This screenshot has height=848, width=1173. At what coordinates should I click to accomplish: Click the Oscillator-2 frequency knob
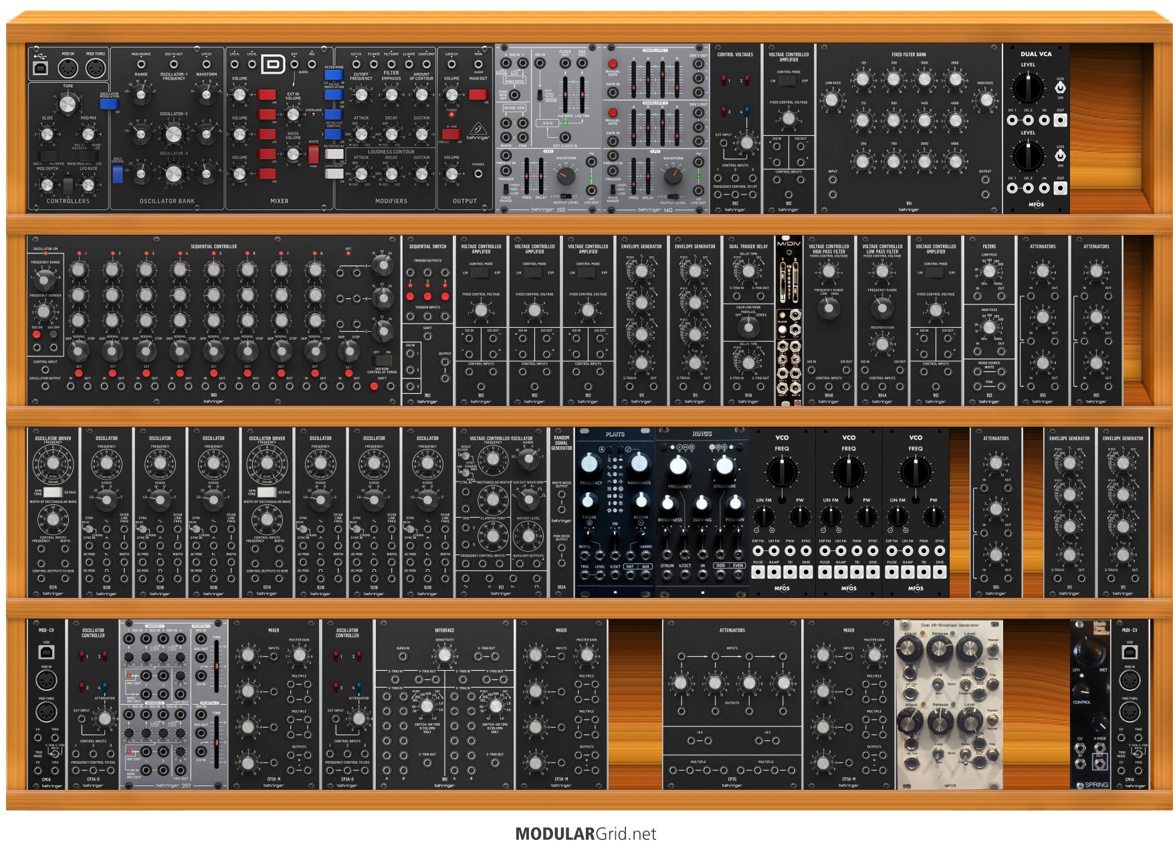[x=173, y=134]
